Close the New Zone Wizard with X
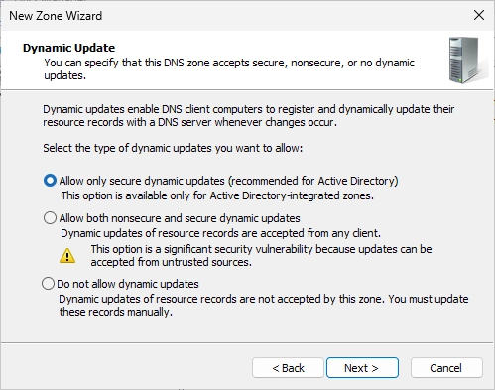Viewport: 495px width, 390px height. click(x=479, y=15)
